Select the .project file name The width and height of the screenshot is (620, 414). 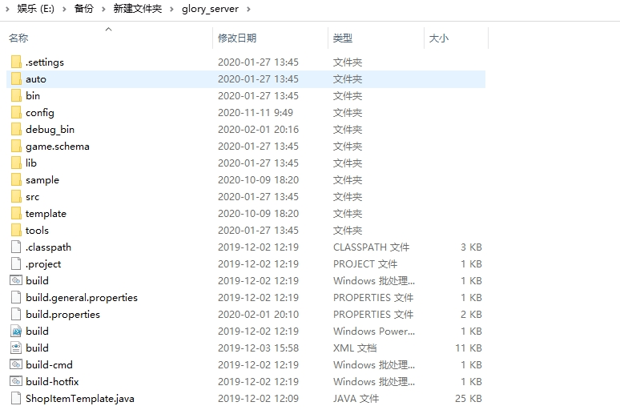pyautogui.click(x=43, y=263)
